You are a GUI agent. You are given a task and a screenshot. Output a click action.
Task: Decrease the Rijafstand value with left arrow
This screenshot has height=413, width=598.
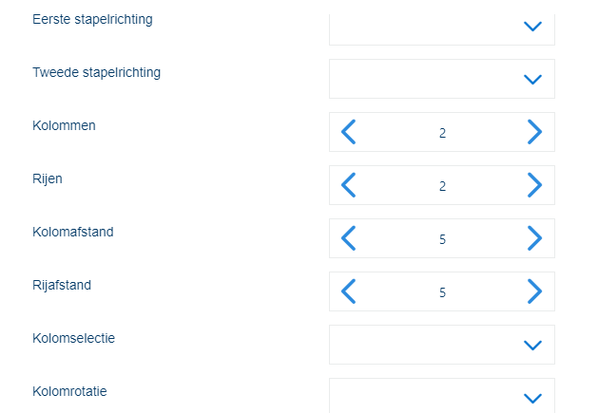[x=348, y=291]
